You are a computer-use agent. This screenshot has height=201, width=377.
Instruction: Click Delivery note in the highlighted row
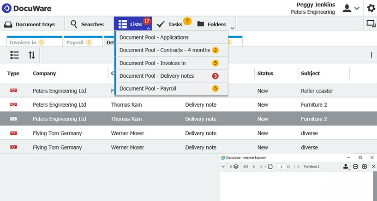[x=201, y=119]
